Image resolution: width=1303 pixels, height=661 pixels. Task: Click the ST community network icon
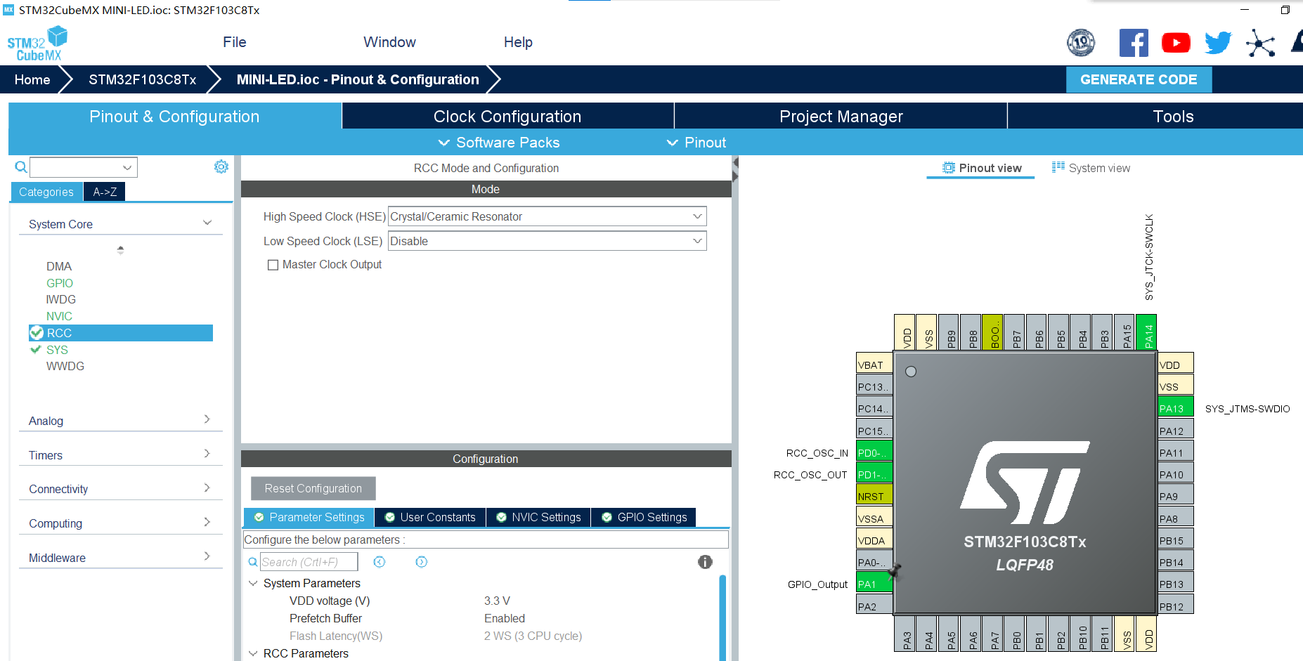pyautogui.click(x=1260, y=43)
